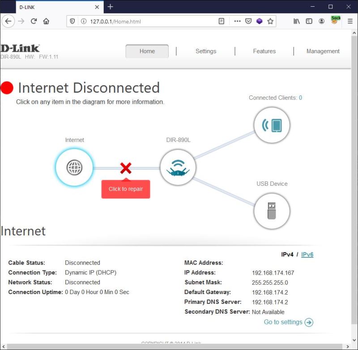
Task: Open the Features navigation menu
Action: point(264,51)
